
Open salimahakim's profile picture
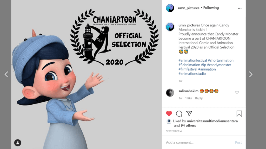point(170,93)
